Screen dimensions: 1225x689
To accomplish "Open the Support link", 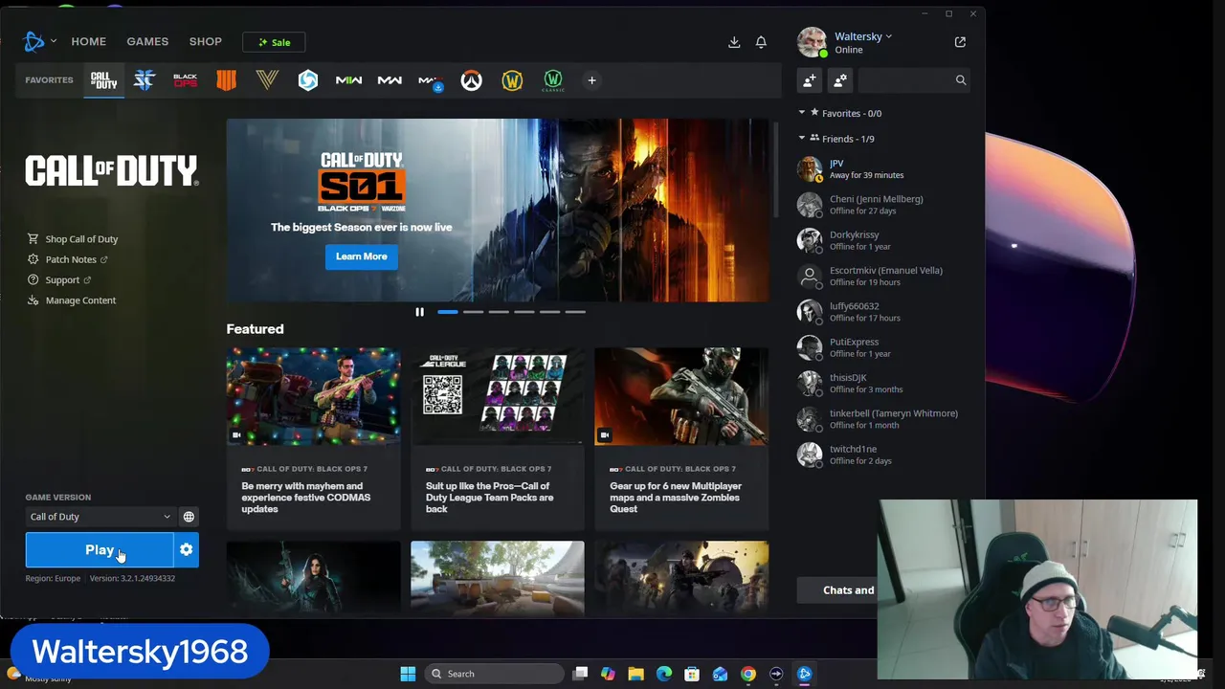I will [x=59, y=280].
